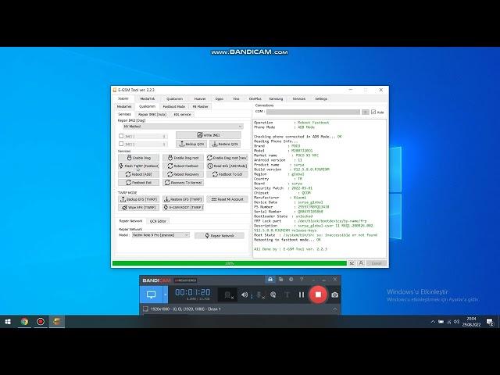
Task: Click Read Info [ADB Mode] button
Action: click(227, 166)
